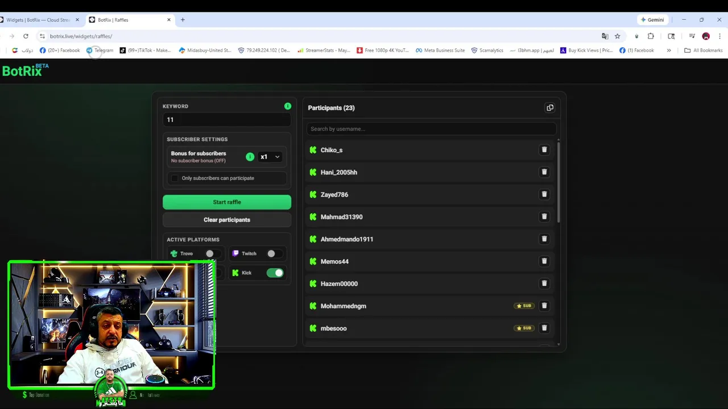Click trash icon on mbesooo row
The width and height of the screenshot is (728, 409).
pyautogui.click(x=544, y=328)
